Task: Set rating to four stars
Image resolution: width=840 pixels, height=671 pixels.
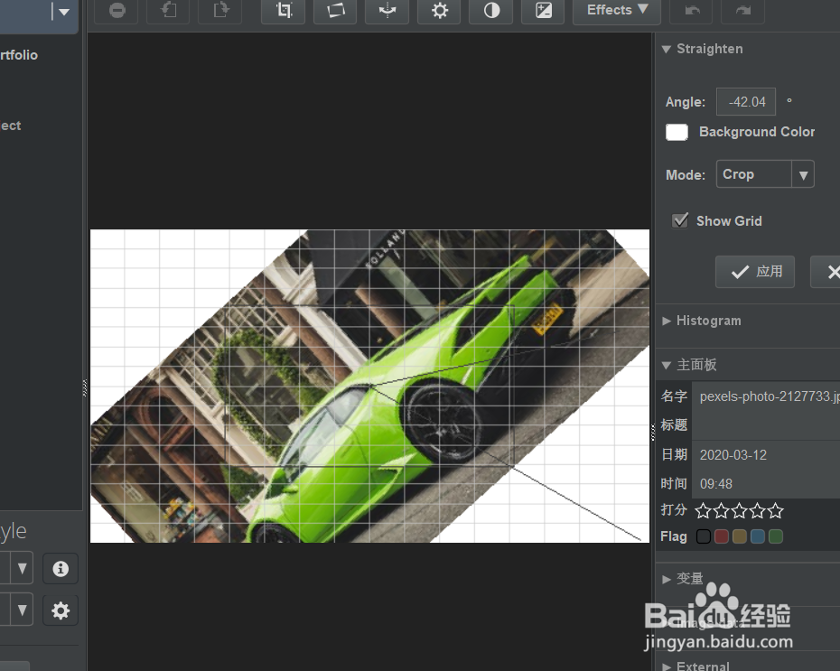Action: [758, 511]
